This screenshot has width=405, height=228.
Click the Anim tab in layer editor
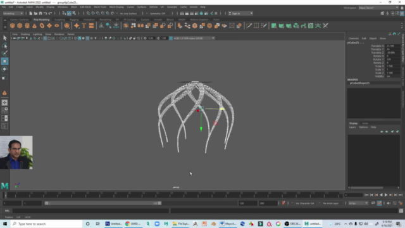[364, 123]
